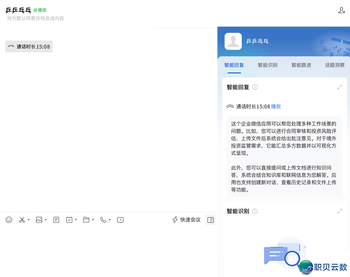Switch to the 智能跟进 tab

[301, 65]
